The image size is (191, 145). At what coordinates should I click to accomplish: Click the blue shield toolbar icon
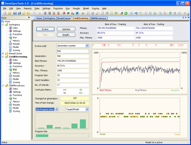pyautogui.click(x=77, y=13)
